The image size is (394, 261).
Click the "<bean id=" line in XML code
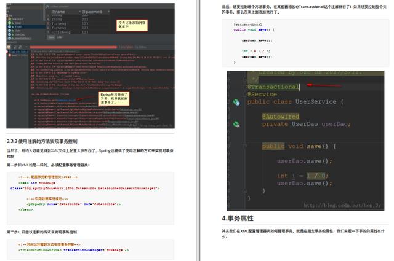(38, 183)
